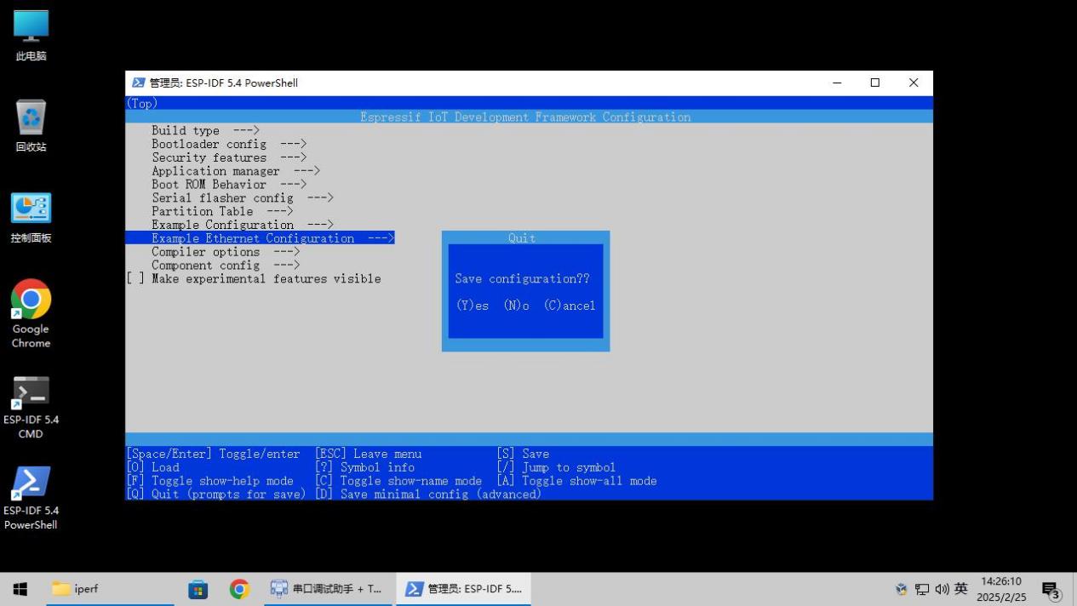Switch the input language indicator 英

(960, 589)
